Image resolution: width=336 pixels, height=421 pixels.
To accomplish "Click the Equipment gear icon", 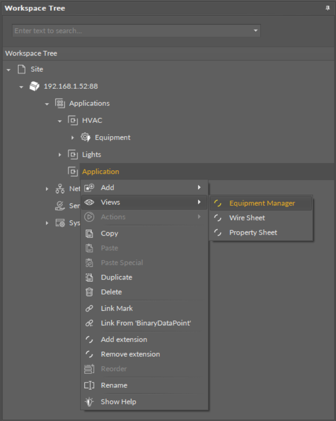I will click(x=85, y=138).
